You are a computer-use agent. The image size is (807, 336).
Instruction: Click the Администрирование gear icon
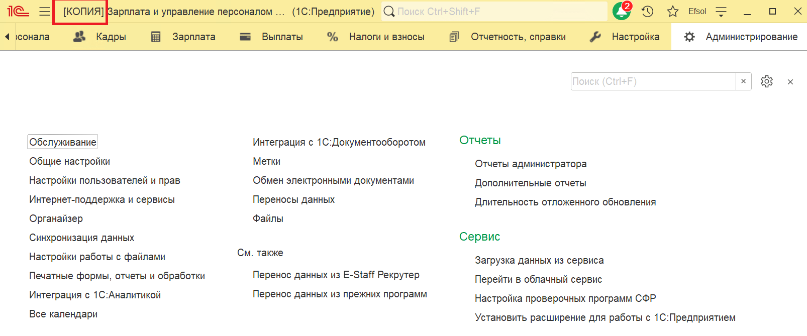689,37
